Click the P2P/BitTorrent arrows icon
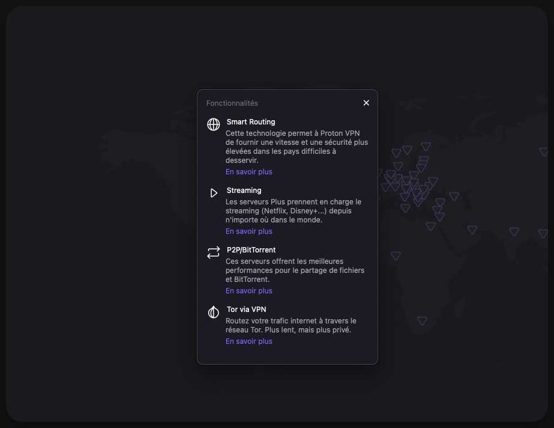Viewport: 554px width, 428px height. [214, 252]
